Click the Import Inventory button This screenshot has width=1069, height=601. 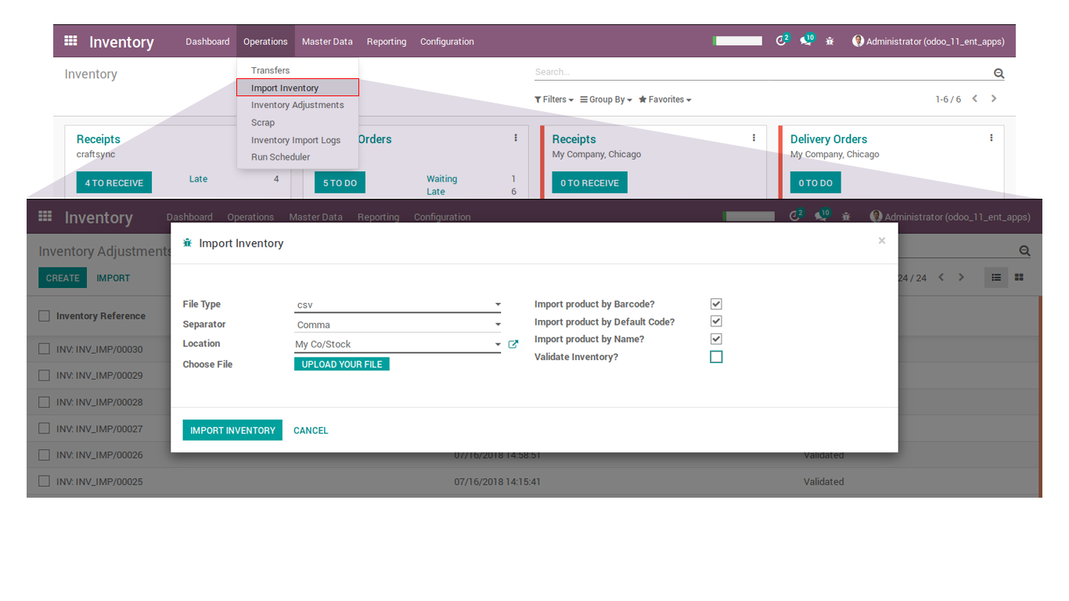click(232, 430)
